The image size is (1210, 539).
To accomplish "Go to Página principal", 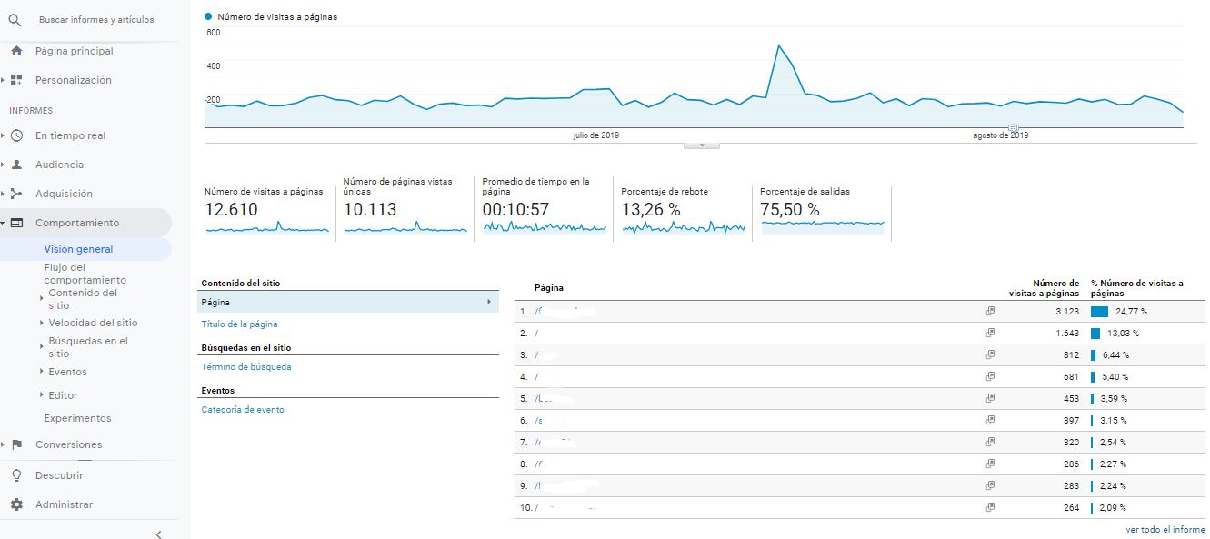I will 74,51.
